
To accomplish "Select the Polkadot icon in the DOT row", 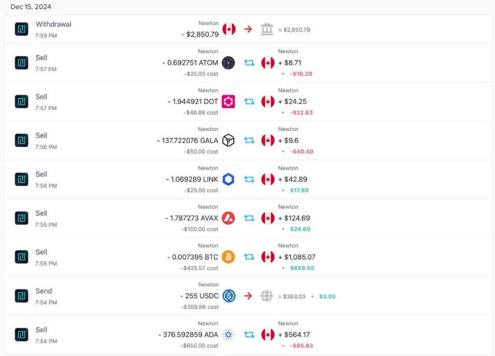I will (x=229, y=102).
